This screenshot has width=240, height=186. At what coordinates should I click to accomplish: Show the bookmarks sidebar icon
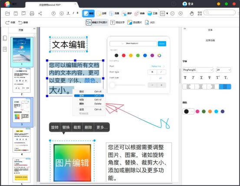5,49
